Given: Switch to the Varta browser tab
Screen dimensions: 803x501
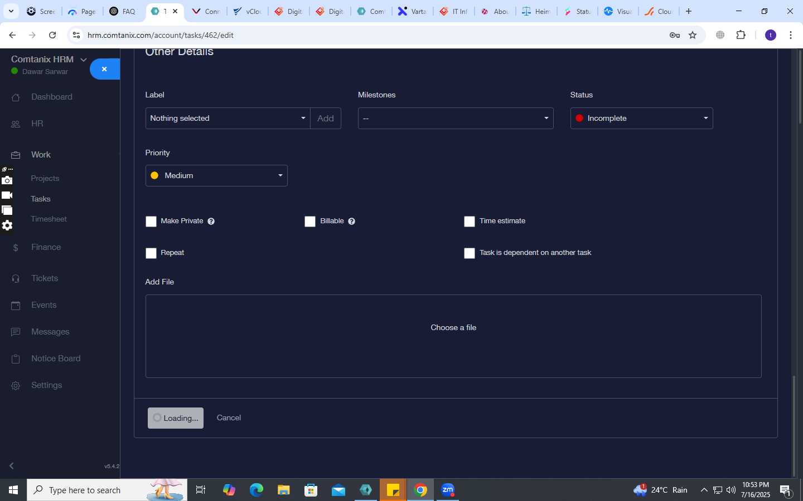Looking at the screenshot, I should pos(412,11).
